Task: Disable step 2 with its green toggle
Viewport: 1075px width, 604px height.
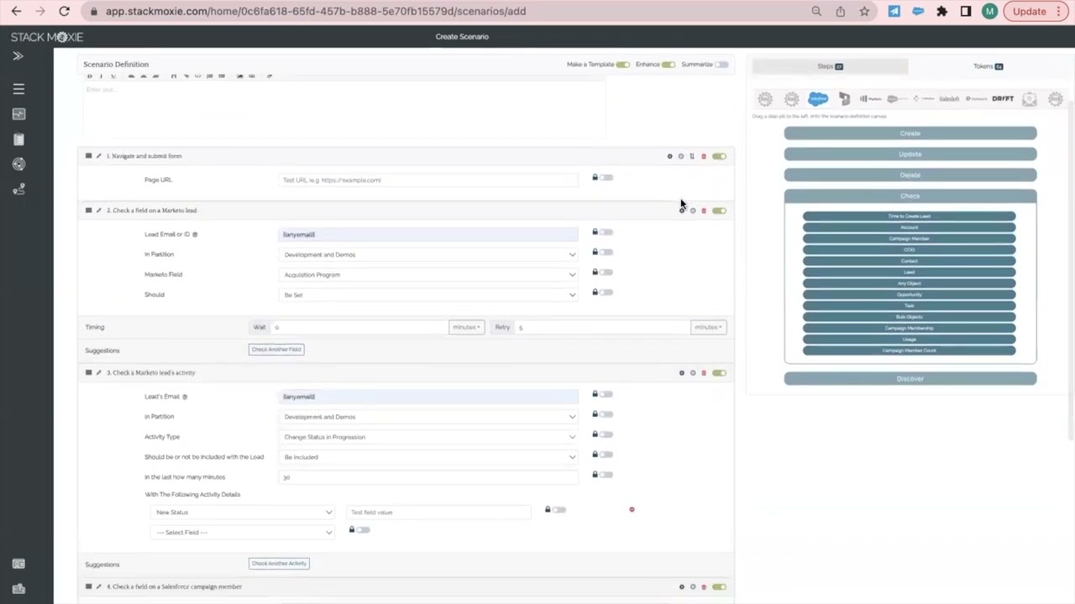Action: pyautogui.click(x=720, y=211)
